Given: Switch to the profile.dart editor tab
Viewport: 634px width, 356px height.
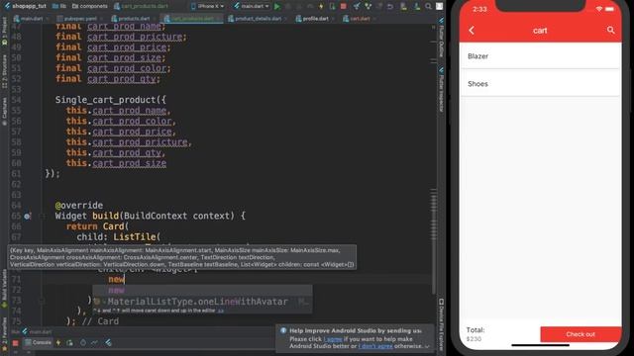Looking at the screenshot, I should pyautogui.click(x=315, y=19).
